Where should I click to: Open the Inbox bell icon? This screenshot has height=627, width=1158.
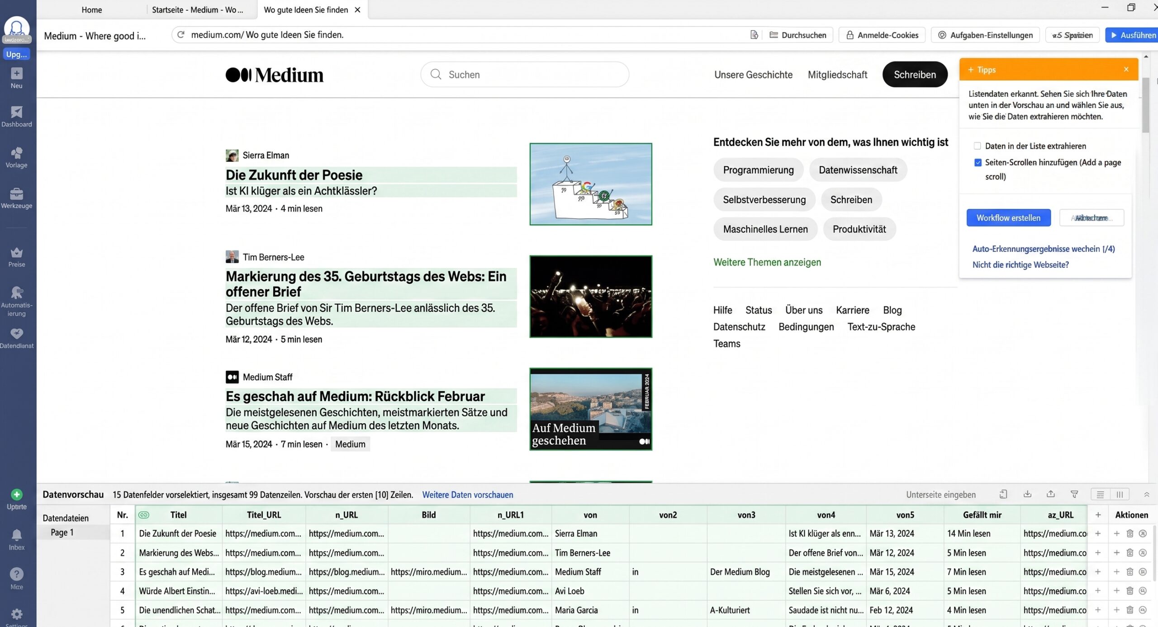pyautogui.click(x=16, y=535)
